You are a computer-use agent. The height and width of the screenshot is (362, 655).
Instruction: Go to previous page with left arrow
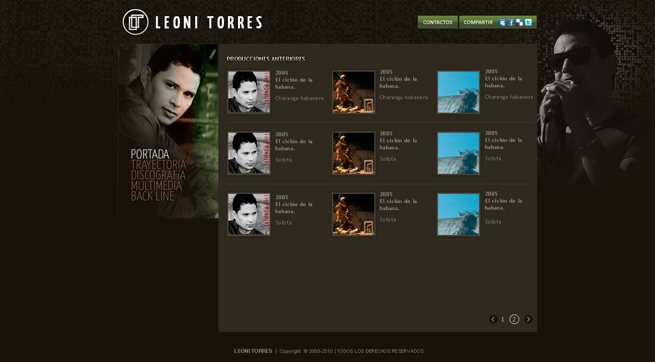(x=493, y=319)
